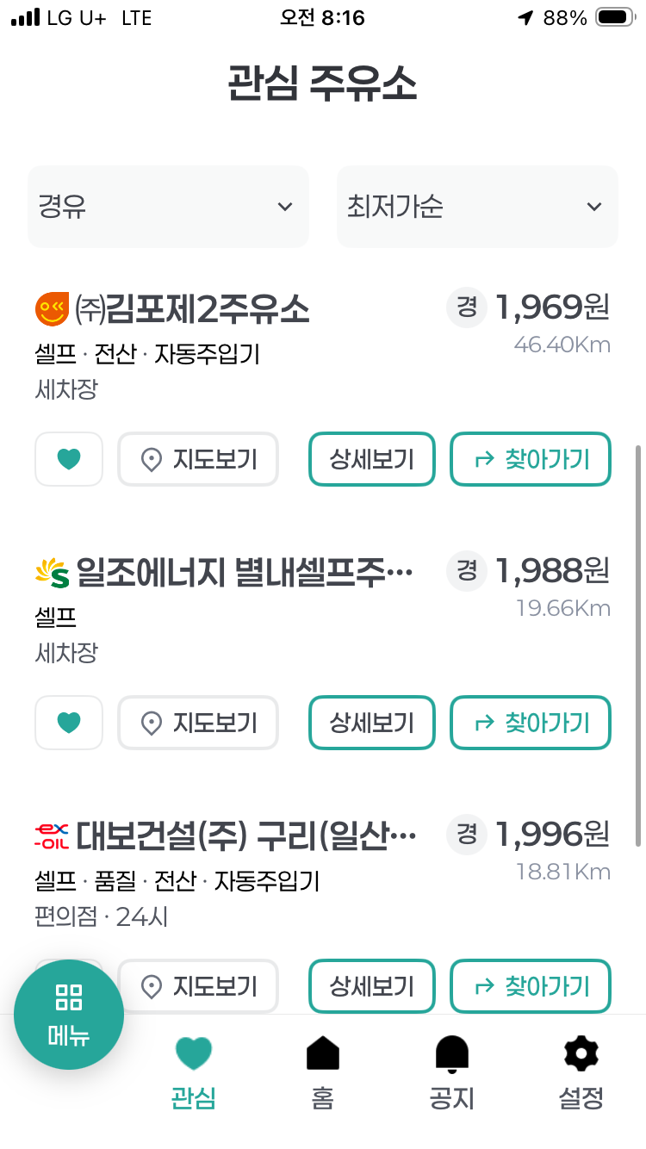
Task: Click the vertical scrollbar on the right edge
Action: (638, 646)
